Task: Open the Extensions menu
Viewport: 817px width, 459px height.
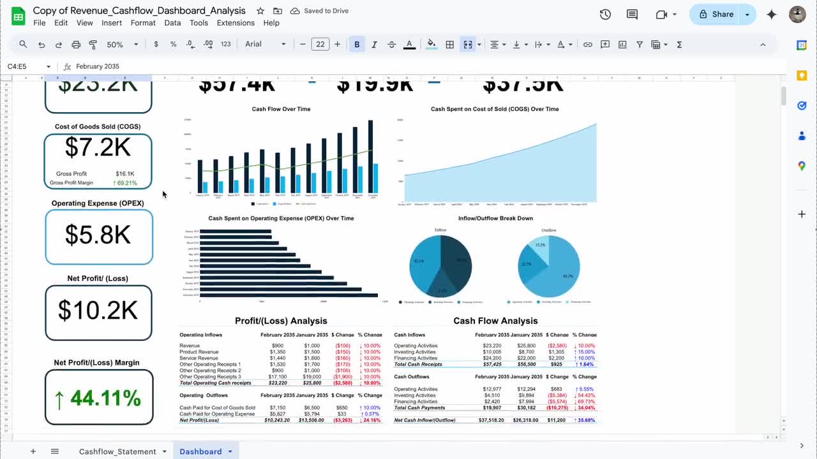Action: point(236,23)
